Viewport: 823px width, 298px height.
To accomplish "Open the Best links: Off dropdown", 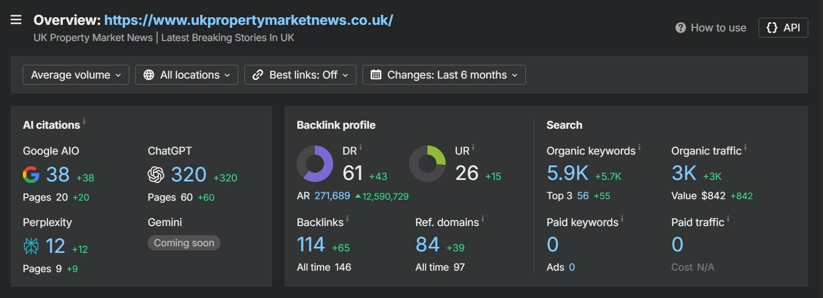I will click(300, 75).
